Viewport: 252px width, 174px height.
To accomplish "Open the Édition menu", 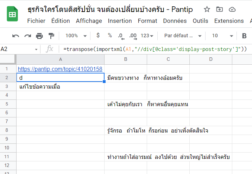I will (61, 21).
